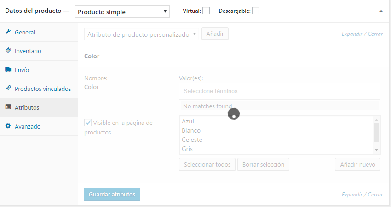The width and height of the screenshot is (391, 207).
Task: Open the Atributo de producto personalizado dropdown
Action: [x=142, y=34]
